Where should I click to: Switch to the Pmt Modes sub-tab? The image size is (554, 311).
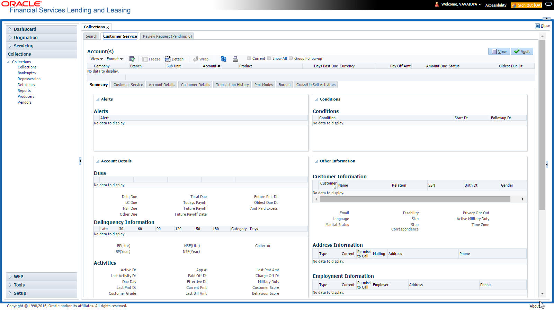tap(263, 85)
